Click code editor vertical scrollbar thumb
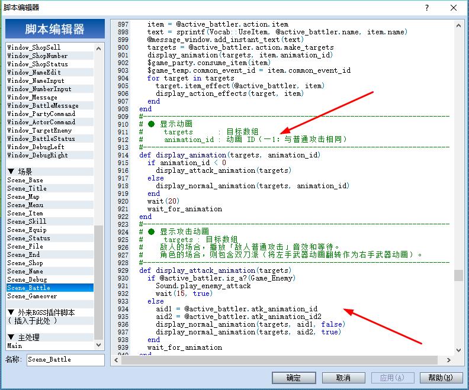The image size is (469, 390). 458,275
